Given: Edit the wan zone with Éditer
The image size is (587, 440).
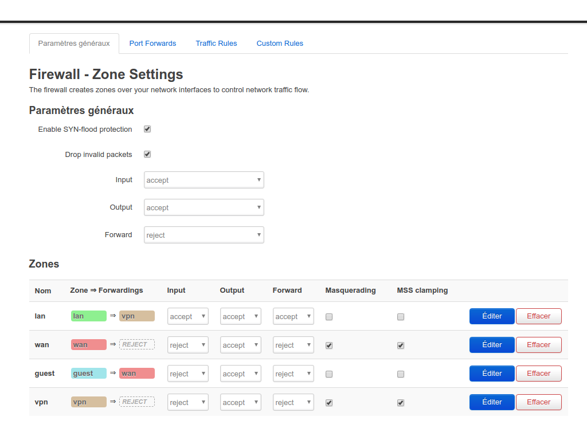Looking at the screenshot, I should point(492,344).
